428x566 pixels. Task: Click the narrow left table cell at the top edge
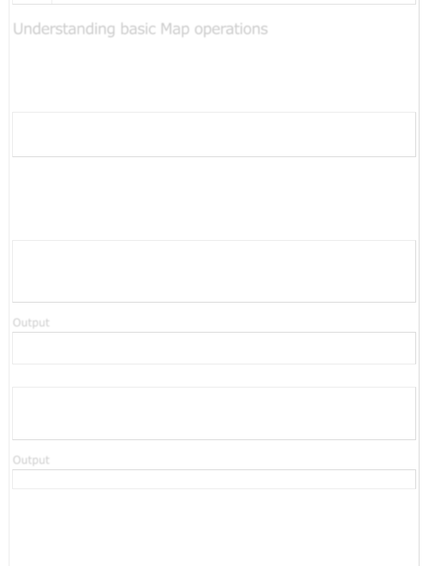[32, 2]
